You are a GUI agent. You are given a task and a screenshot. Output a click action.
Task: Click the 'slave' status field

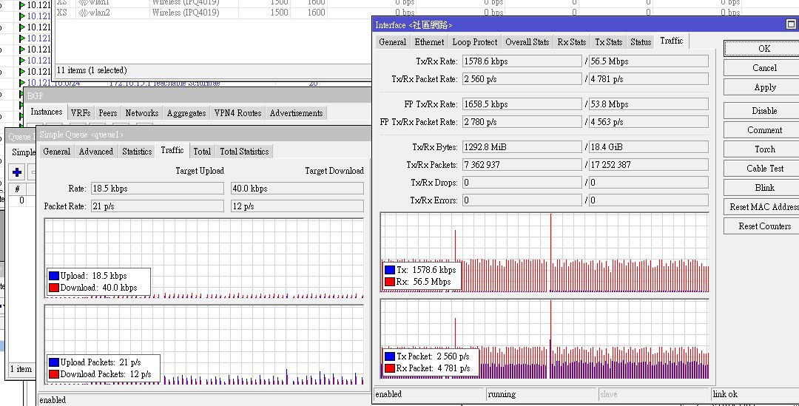tap(654, 394)
